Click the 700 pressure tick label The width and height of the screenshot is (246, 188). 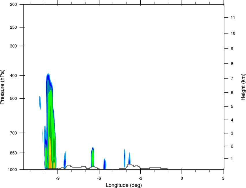coord(13,133)
